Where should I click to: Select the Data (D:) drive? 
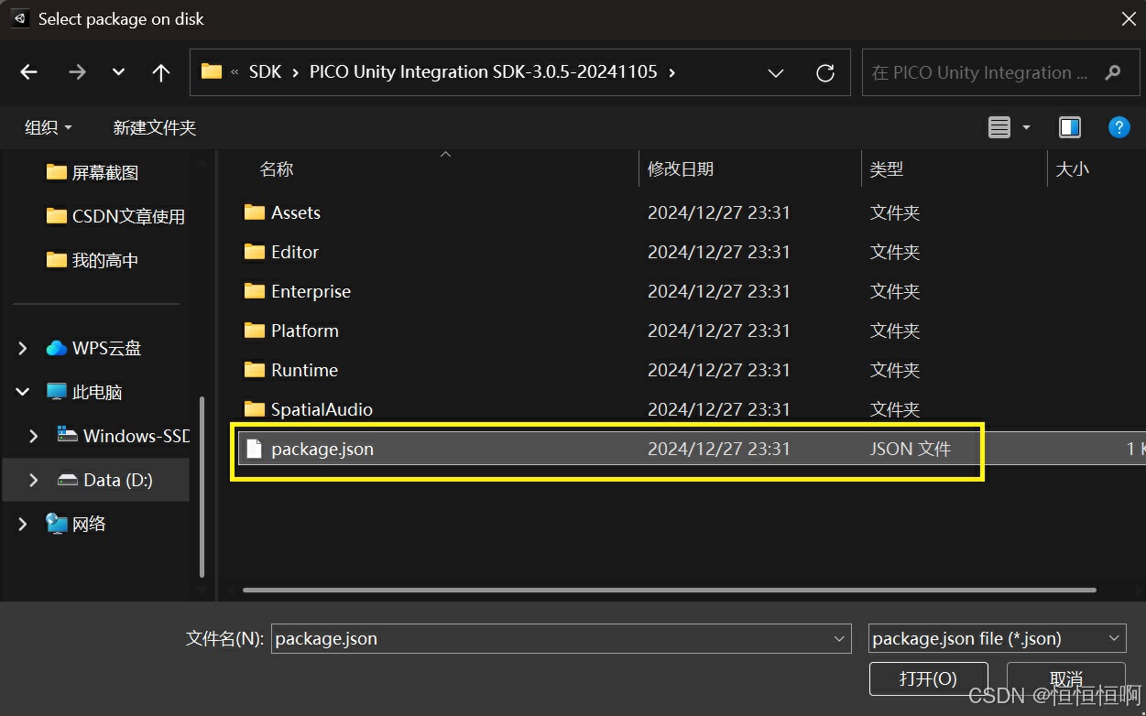105,480
